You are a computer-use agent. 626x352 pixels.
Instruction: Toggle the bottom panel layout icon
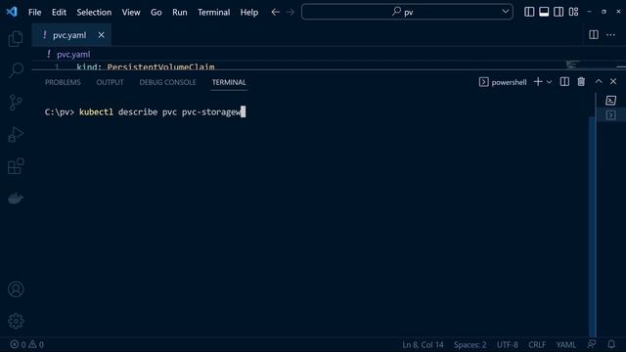[x=544, y=12]
